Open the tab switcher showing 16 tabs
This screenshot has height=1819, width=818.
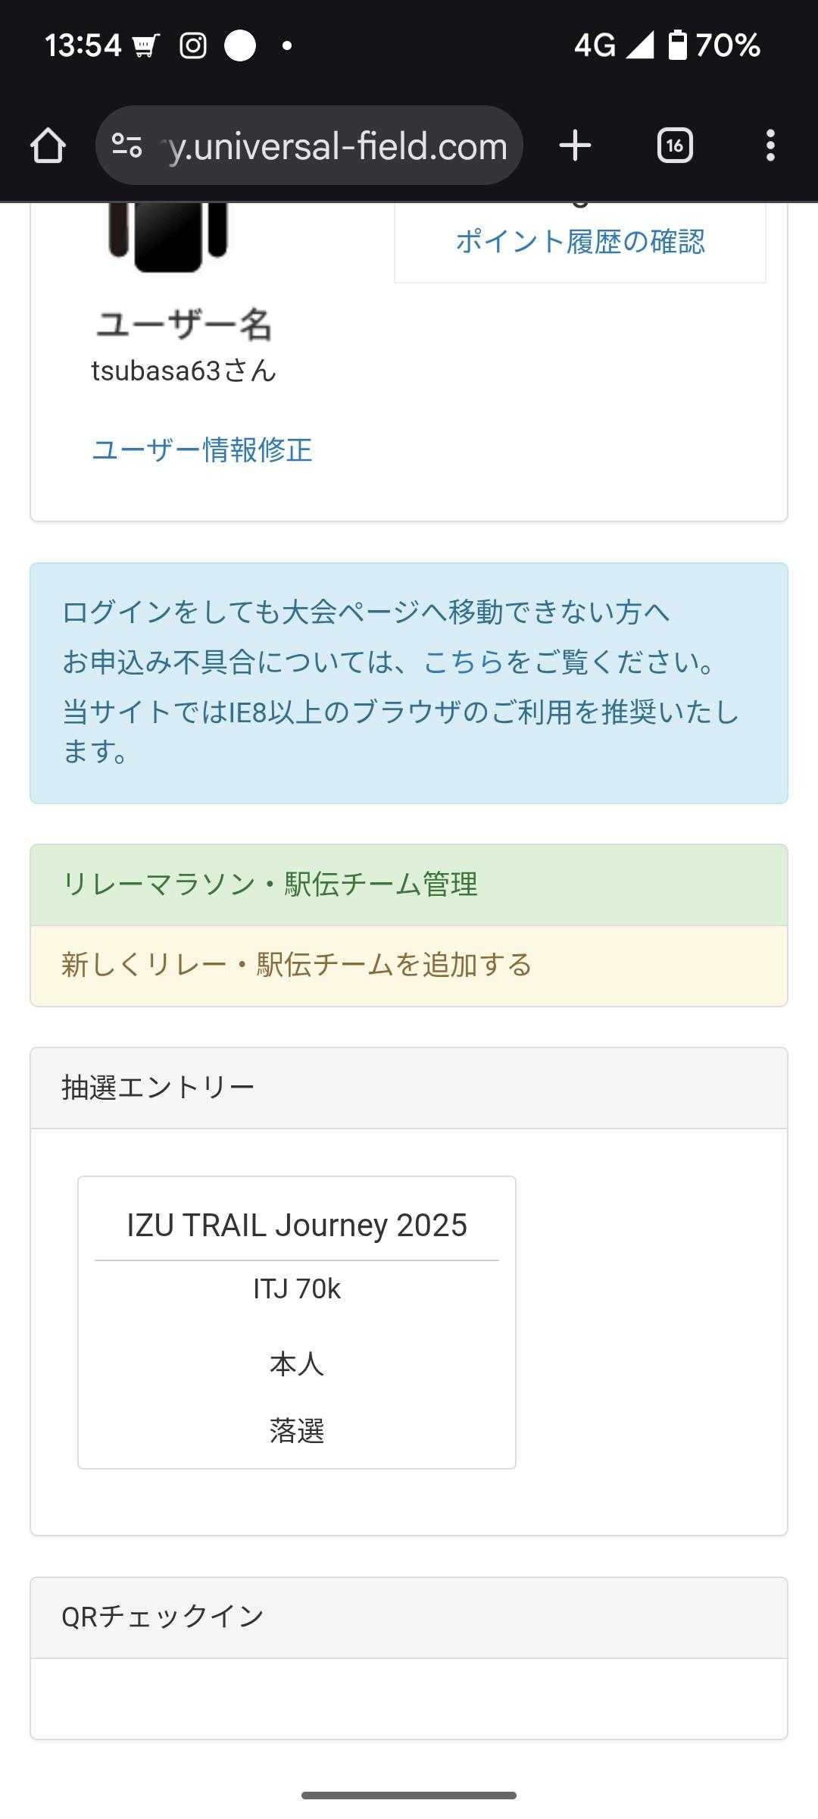[x=675, y=146]
